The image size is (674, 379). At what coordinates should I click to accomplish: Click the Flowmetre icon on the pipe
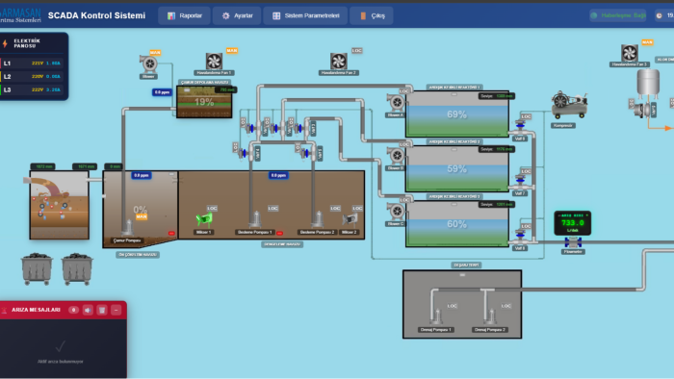click(573, 243)
